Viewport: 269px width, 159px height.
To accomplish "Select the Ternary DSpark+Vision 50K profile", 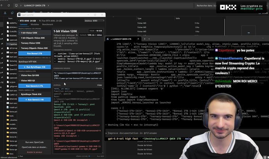I will click(x=34, y=48).
